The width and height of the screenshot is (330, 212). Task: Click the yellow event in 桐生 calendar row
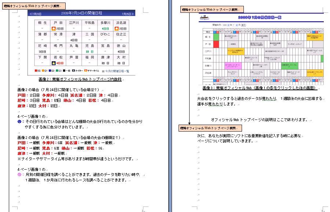[315, 37]
